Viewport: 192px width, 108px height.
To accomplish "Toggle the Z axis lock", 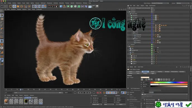I will [x=41, y=6].
